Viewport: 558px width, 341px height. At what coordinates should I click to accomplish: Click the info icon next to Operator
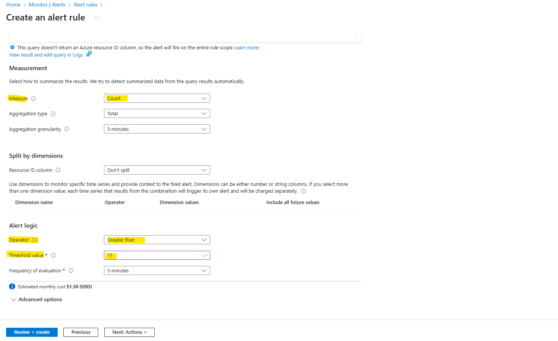(x=35, y=240)
